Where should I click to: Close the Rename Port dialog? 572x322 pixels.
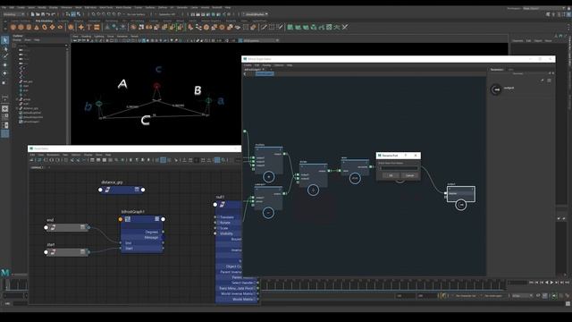pyautogui.click(x=416, y=156)
